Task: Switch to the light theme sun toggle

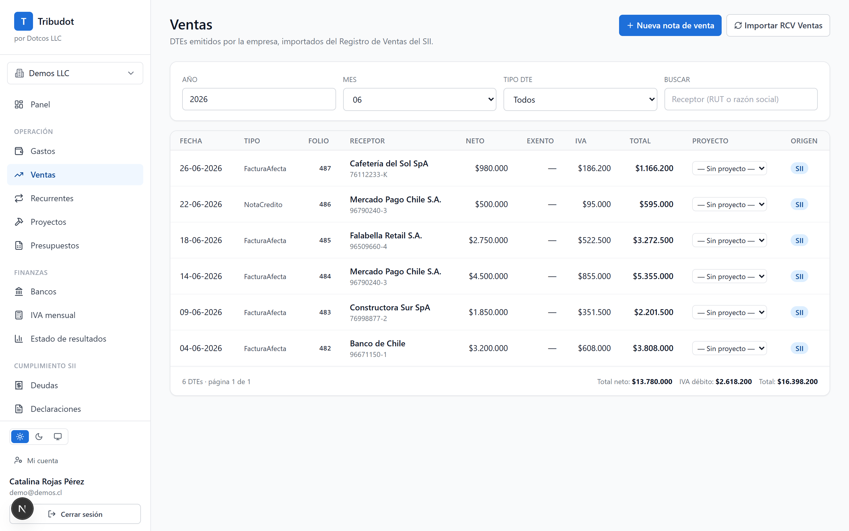Action: click(x=20, y=437)
